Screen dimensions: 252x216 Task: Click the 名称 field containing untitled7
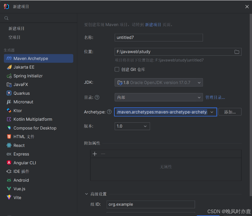159,38
